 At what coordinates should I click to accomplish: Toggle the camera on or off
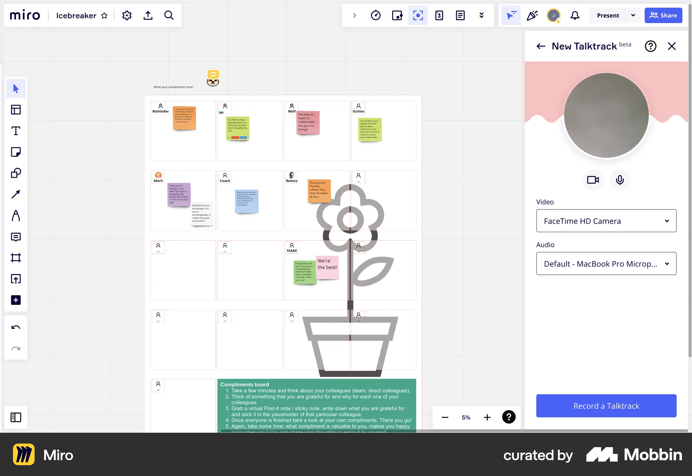tap(593, 180)
